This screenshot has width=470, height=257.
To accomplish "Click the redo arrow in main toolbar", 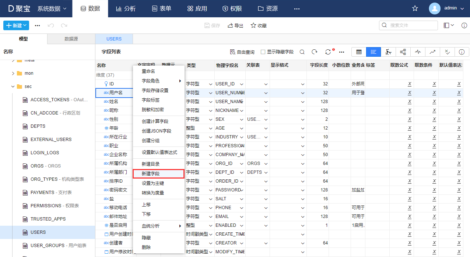I will click(64, 25).
